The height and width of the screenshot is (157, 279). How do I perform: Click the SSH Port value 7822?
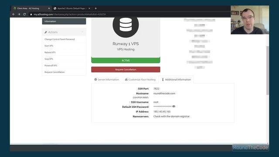click(x=156, y=89)
